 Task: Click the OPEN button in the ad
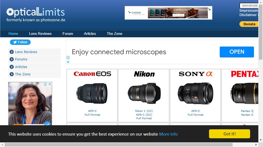237,52
